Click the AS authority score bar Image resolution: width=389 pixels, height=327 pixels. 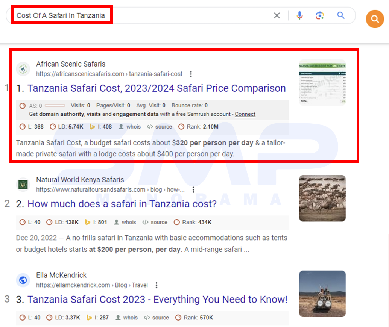click(x=55, y=106)
